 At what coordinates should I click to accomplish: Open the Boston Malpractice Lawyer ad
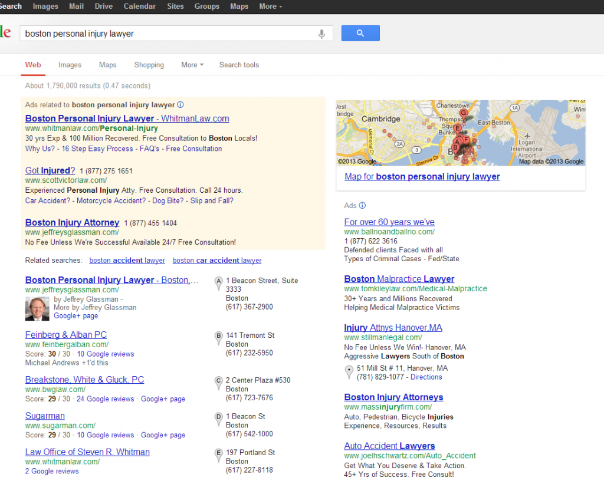point(399,279)
